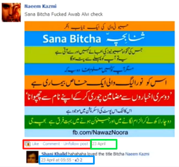Open the post's 23 April timestamp
The image size is (179, 167).
(99, 144)
